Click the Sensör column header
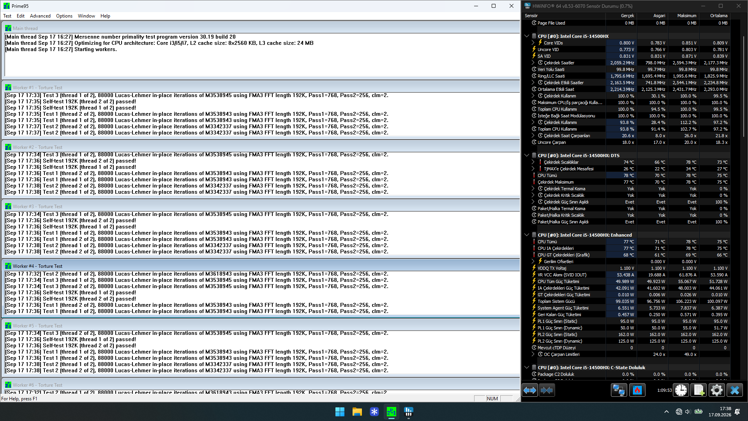This screenshot has height=421, width=748. [x=564, y=16]
